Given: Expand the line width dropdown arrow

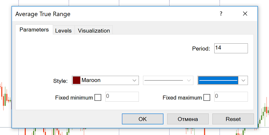Looking at the screenshot, I should (x=244, y=80).
